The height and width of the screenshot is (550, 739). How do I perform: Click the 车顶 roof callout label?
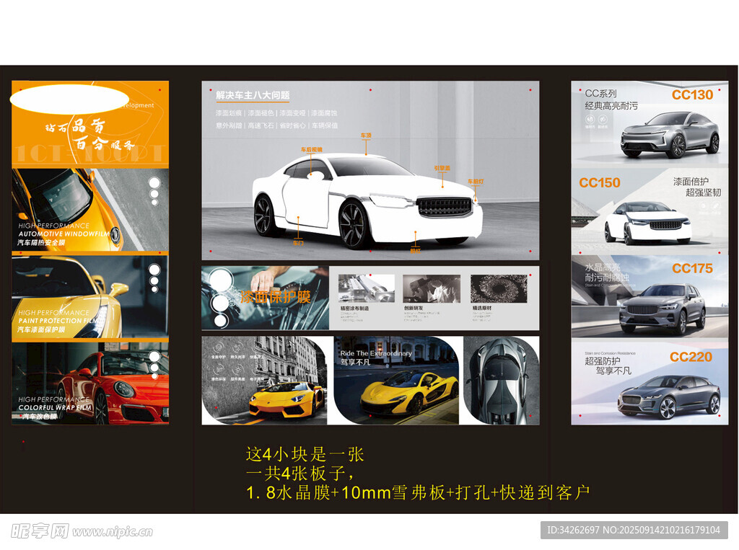(366, 135)
